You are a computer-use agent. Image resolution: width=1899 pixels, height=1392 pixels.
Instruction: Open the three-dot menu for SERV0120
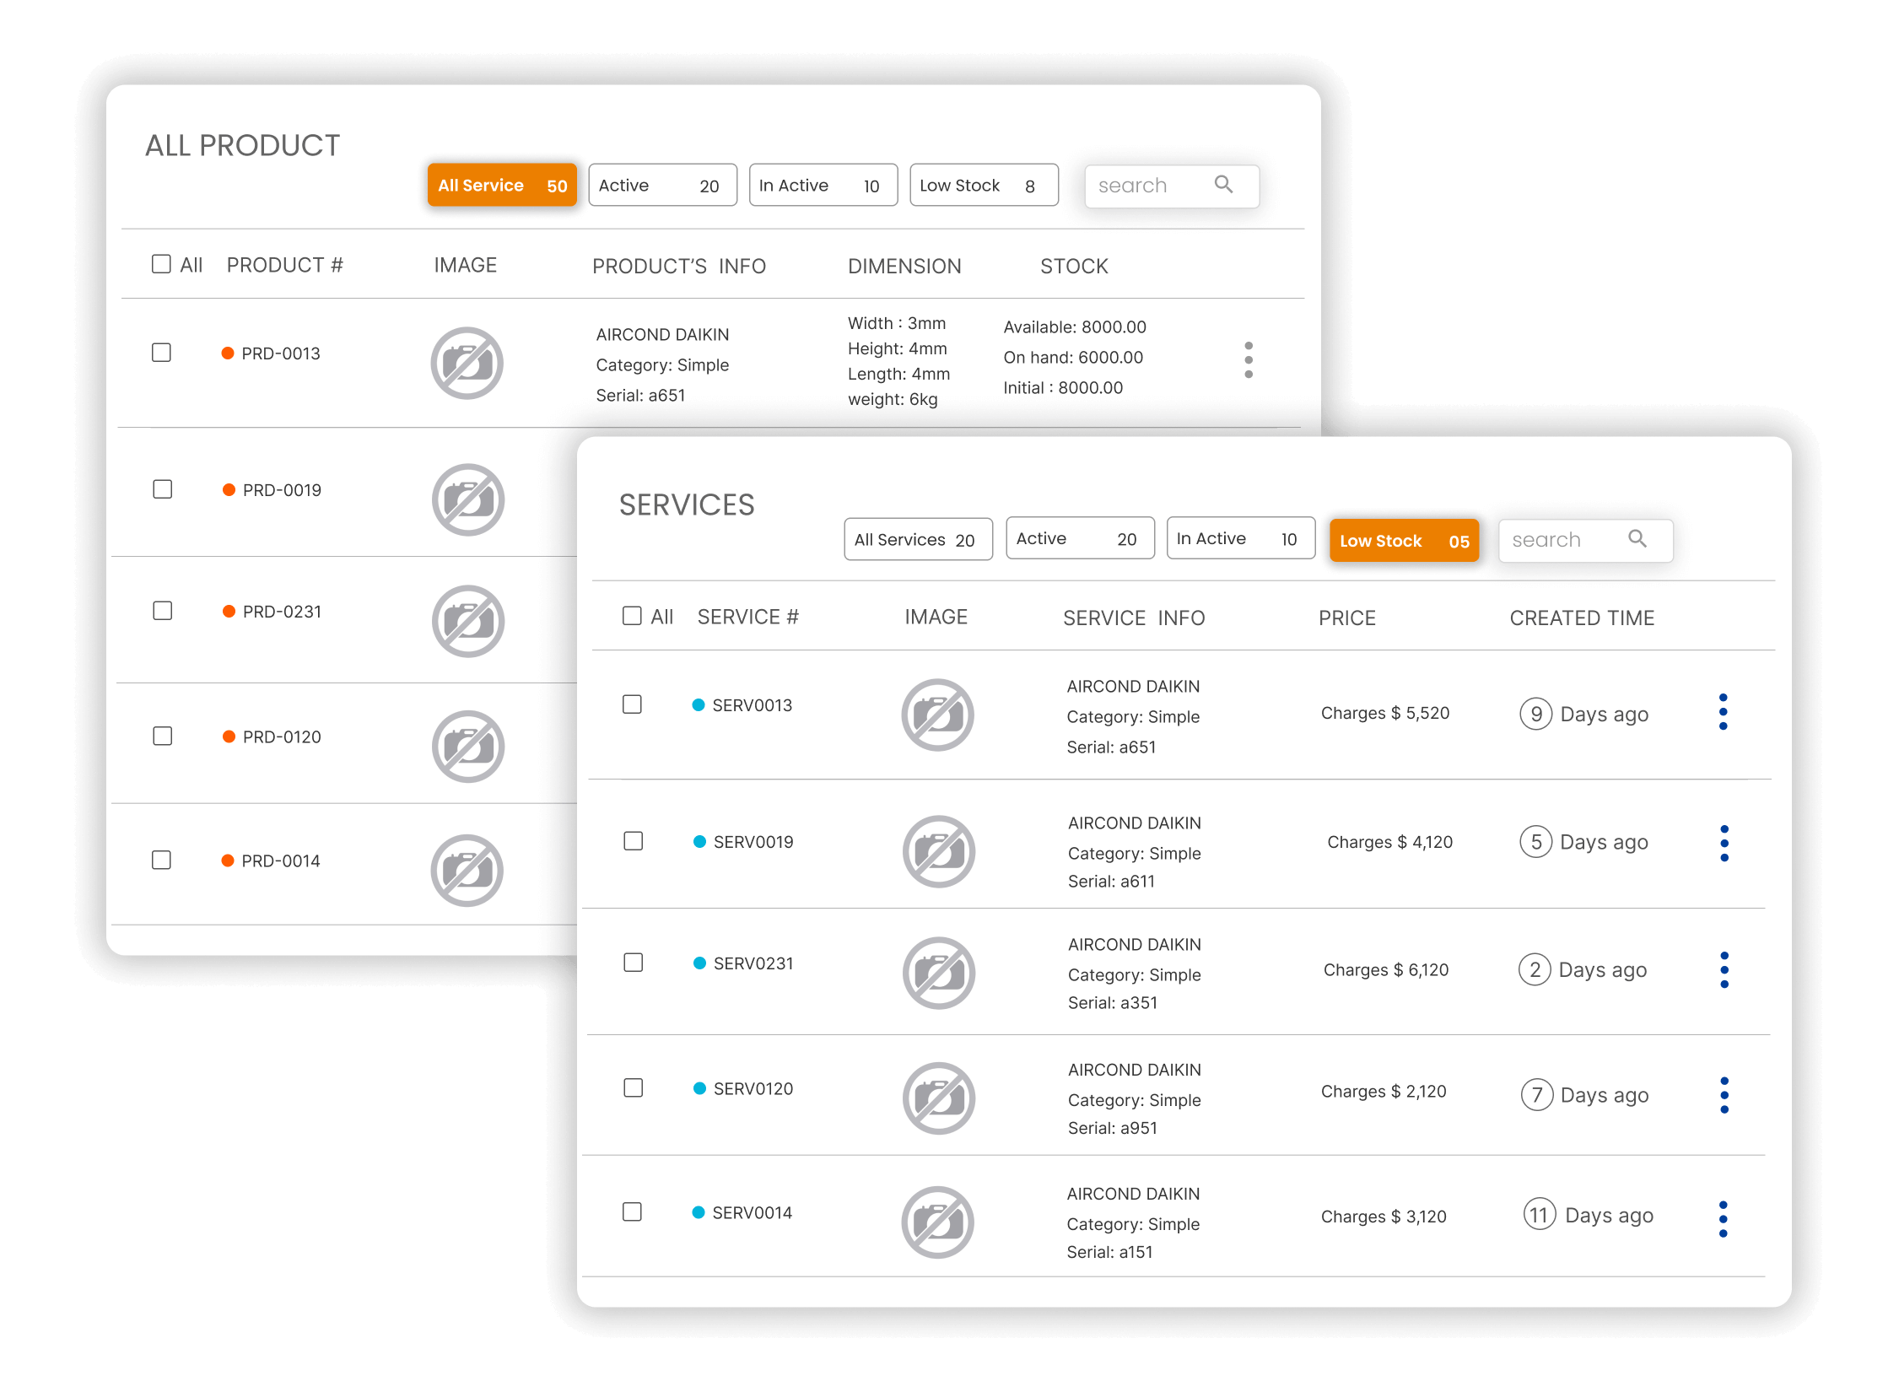click(1724, 1095)
